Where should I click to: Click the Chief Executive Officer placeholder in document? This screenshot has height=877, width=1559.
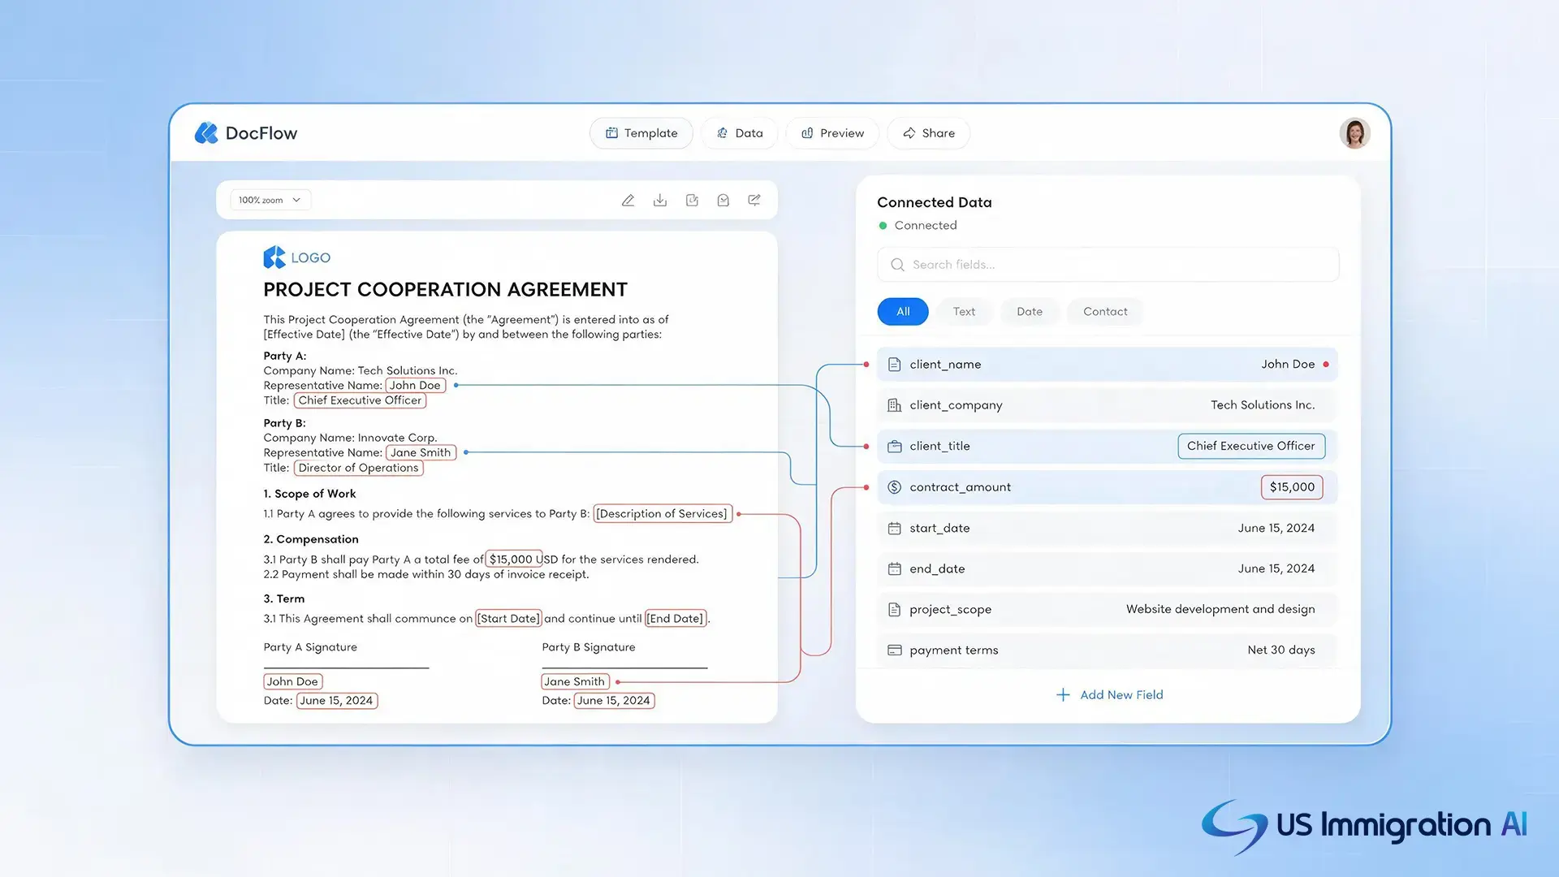click(x=360, y=400)
